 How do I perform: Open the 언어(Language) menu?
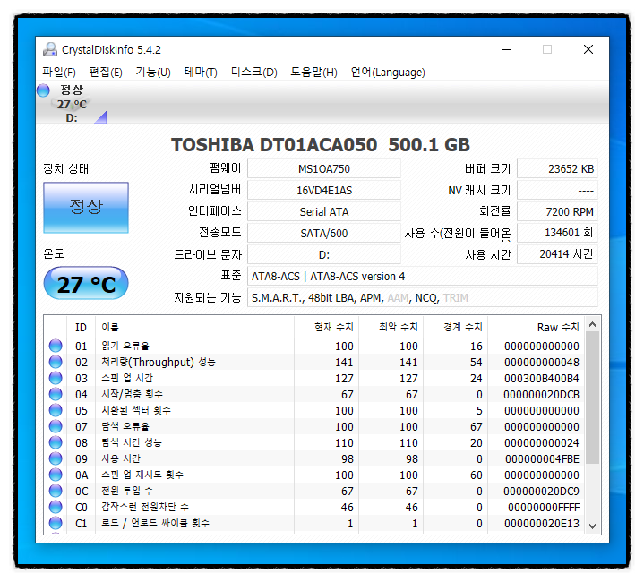[x=388, y=73]
